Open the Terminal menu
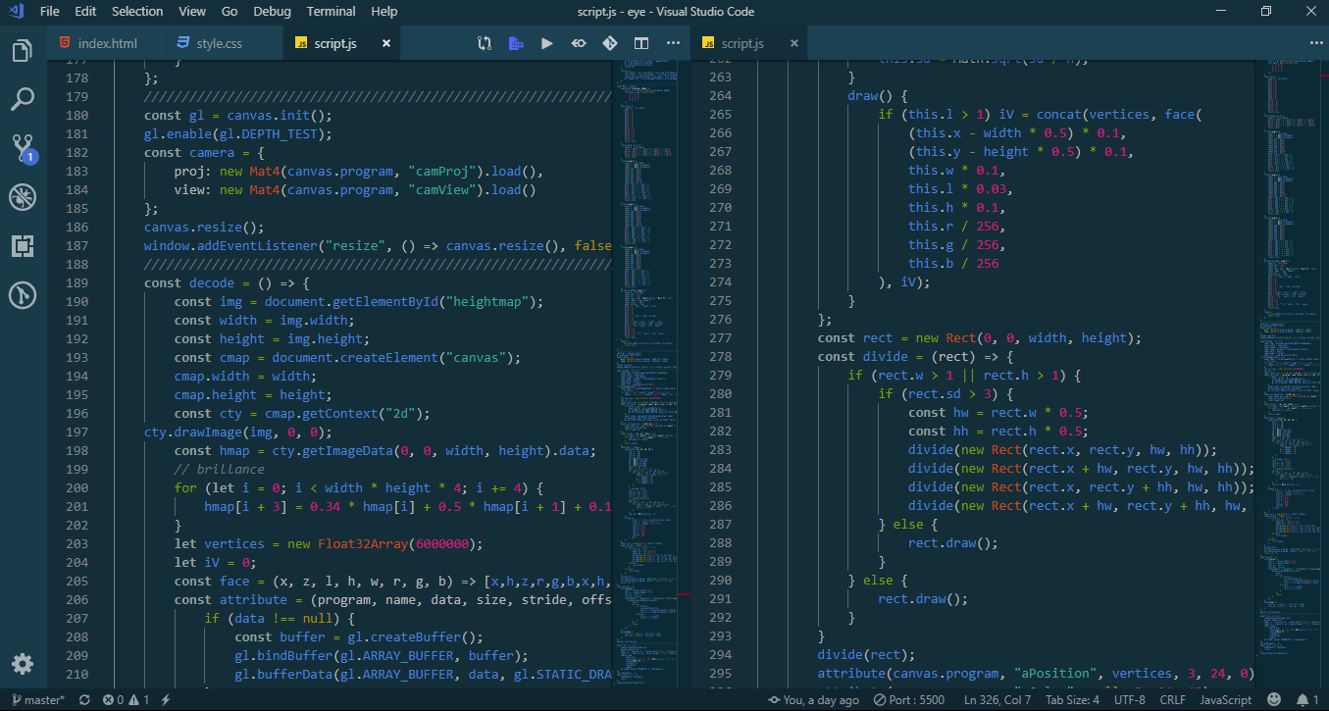 tap(331, 12)
